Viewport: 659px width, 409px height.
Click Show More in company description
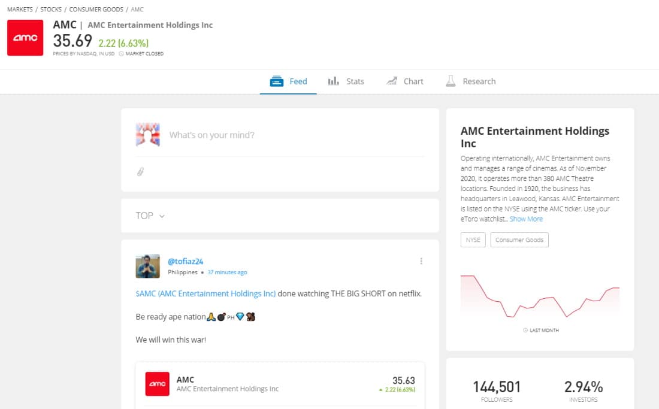tap(526, 219)
